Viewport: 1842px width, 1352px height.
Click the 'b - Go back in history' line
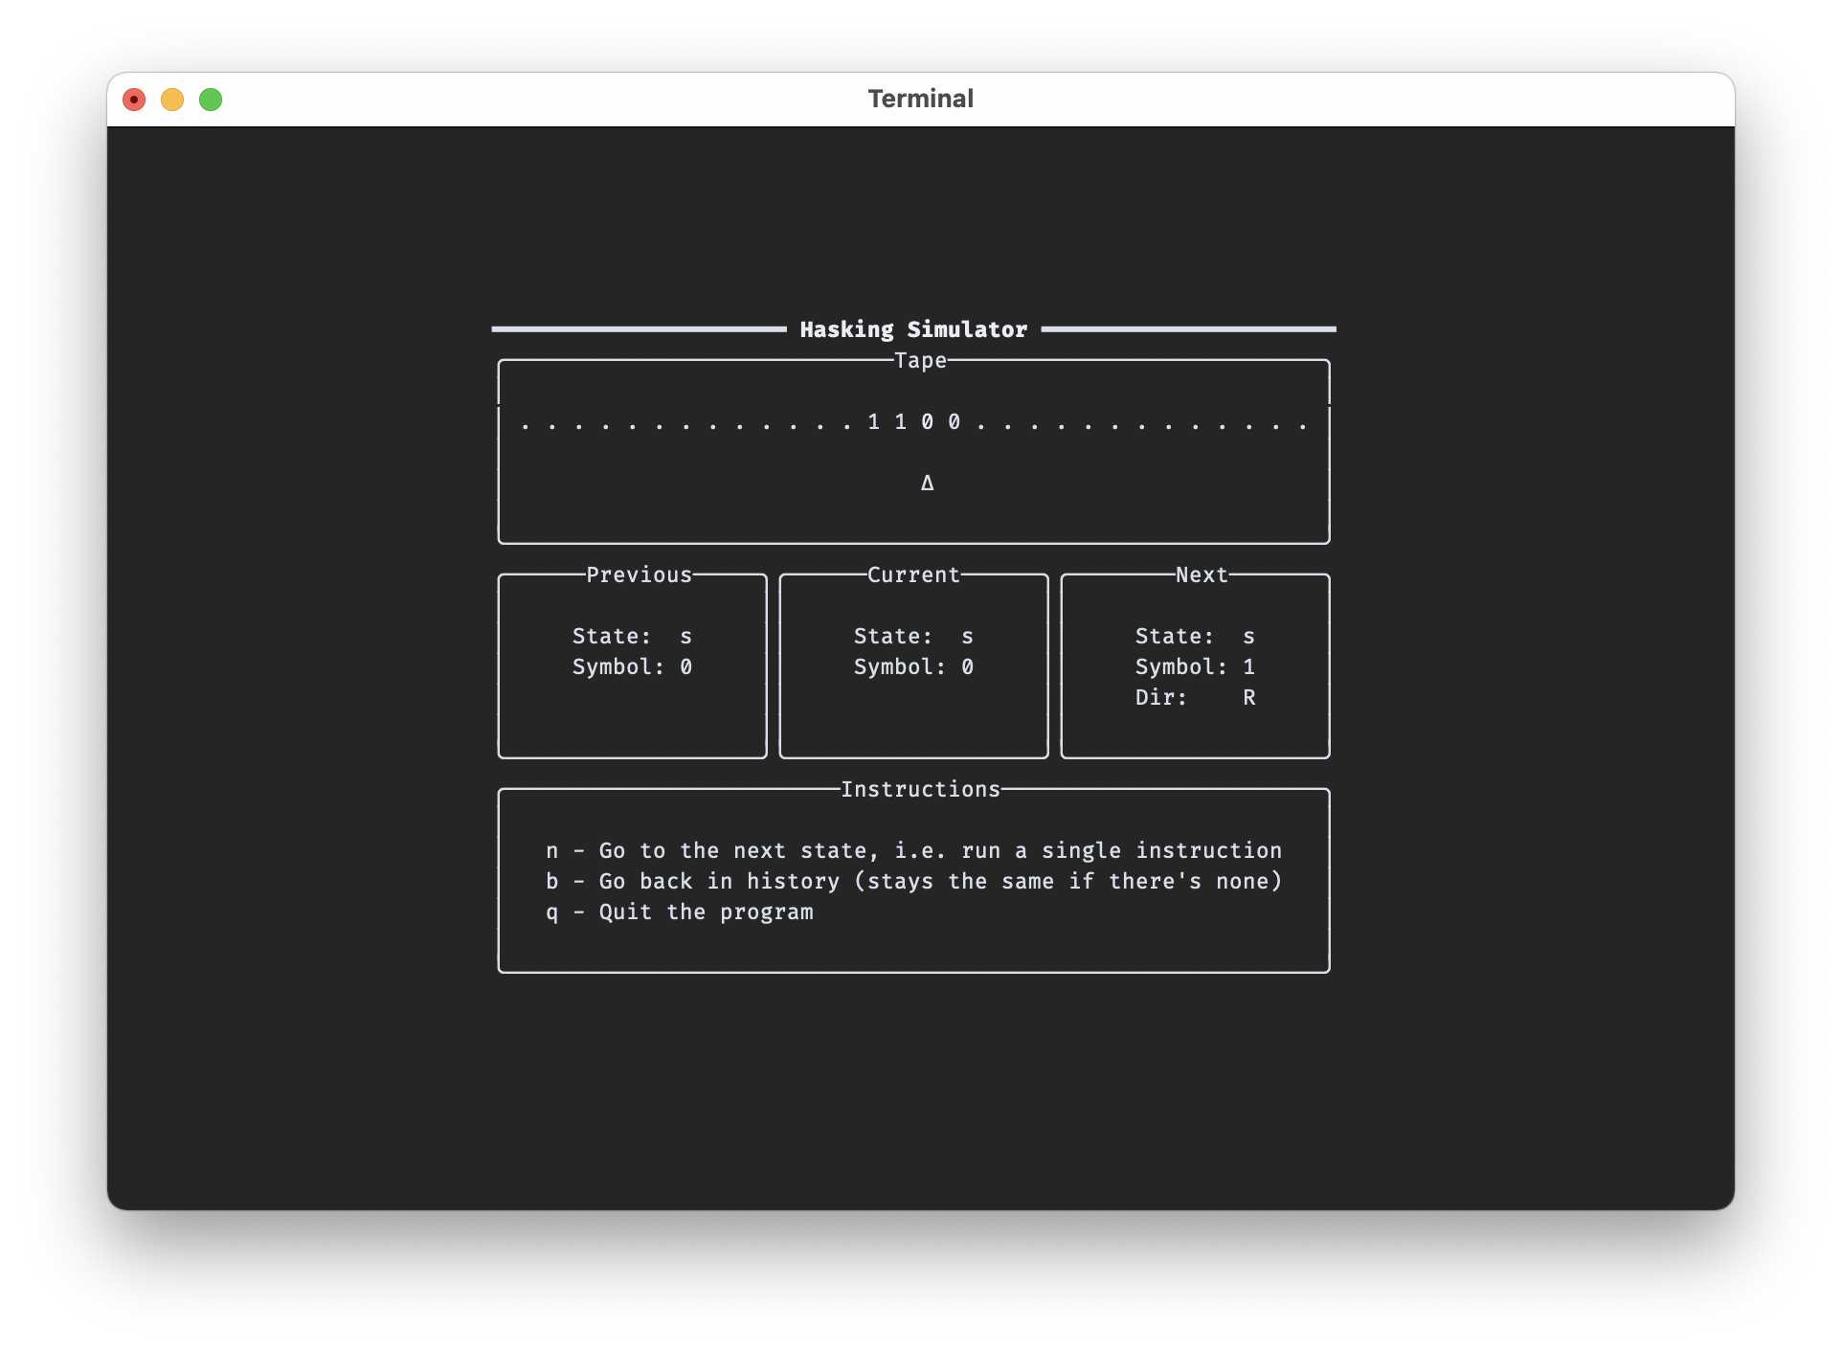pyautogui.click(x=913, y=882)
